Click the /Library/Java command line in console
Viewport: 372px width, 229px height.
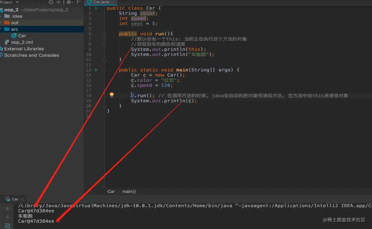195,206
